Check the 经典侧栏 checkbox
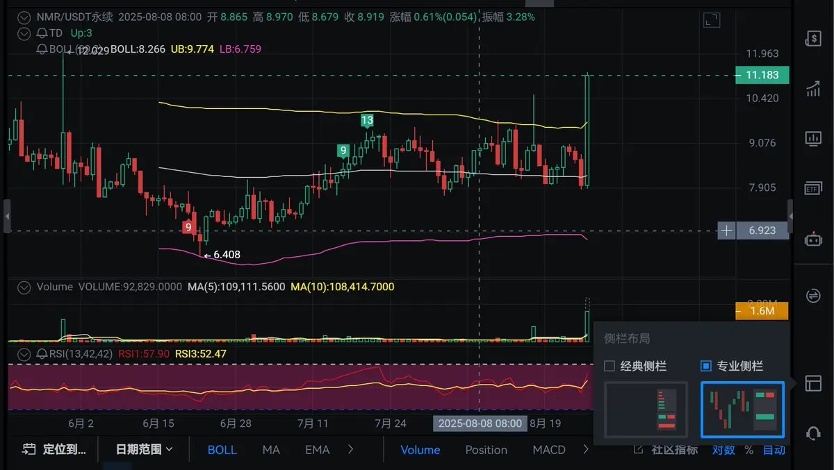Screen dimensions: 834x470 [x=610, y=366]
